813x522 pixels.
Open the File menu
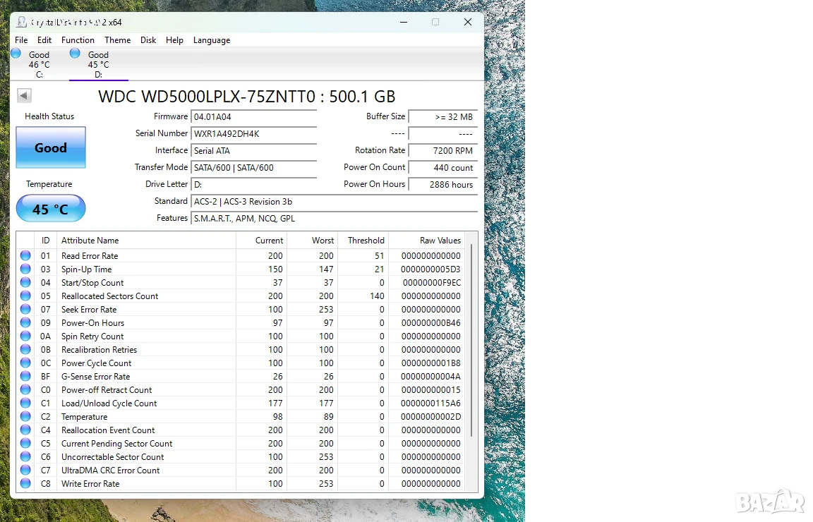point(21,40)
